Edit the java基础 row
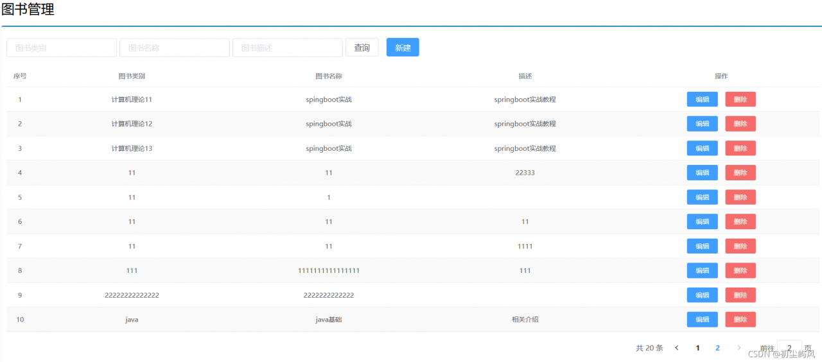This screenshot has width=822, height=362. click(703, 319)
